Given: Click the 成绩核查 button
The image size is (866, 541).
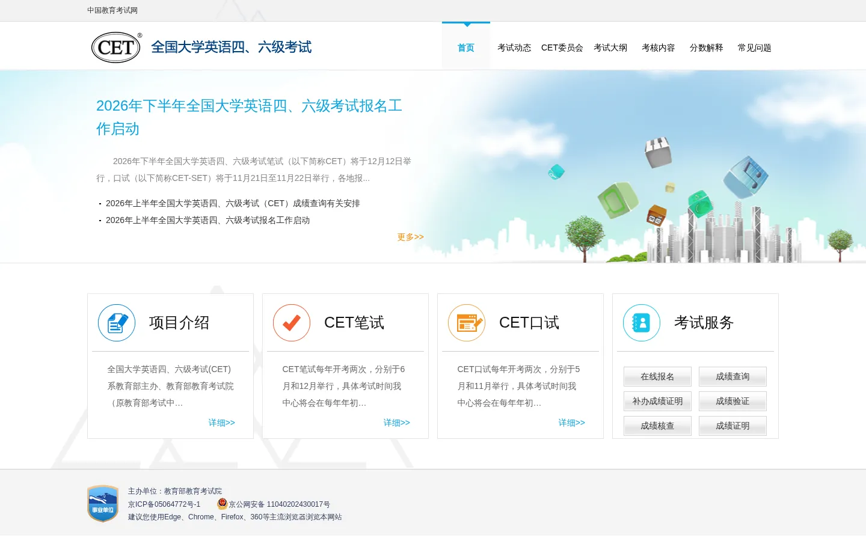Looking at the screenshot, I should [657, 426].
